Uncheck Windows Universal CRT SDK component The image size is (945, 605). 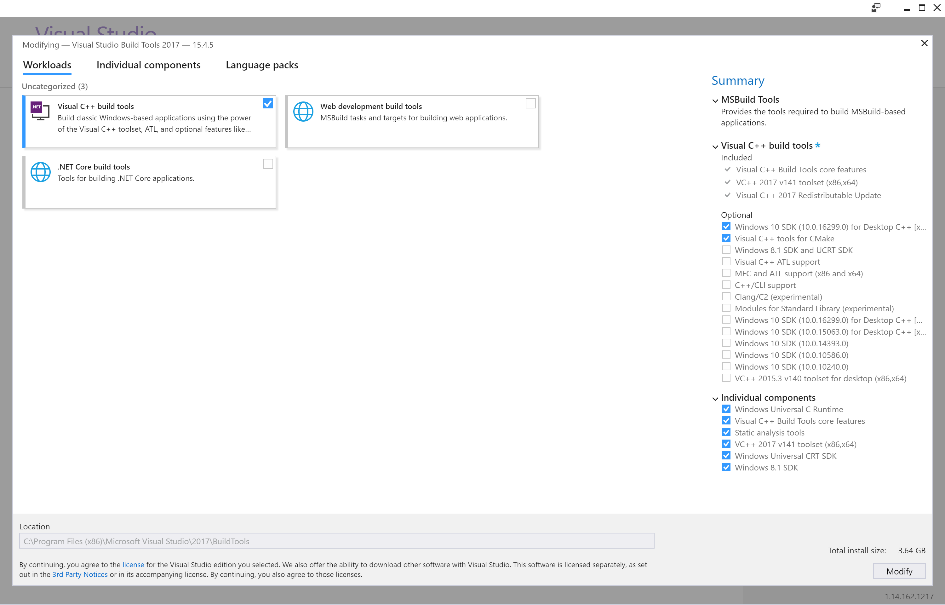726,456
